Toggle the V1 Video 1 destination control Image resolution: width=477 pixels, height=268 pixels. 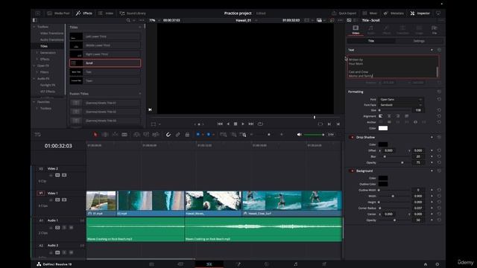[41, 193]
